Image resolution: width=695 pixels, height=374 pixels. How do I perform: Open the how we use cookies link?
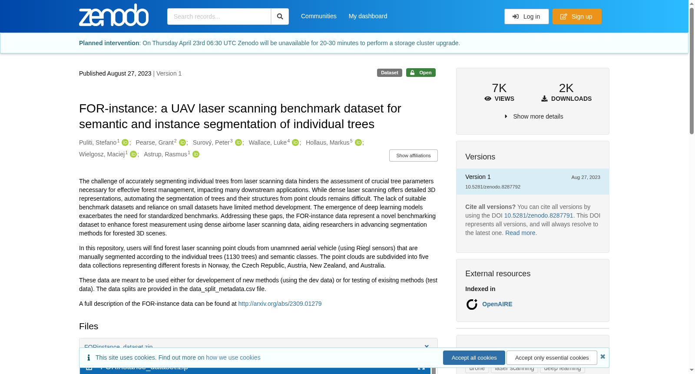(233, 357)
